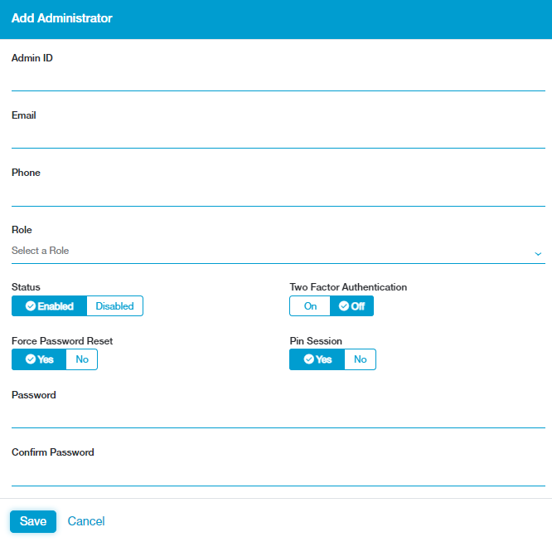Click the Admin ID input field
This screenshot has height=542, width=552.
[x=278, y=79]
